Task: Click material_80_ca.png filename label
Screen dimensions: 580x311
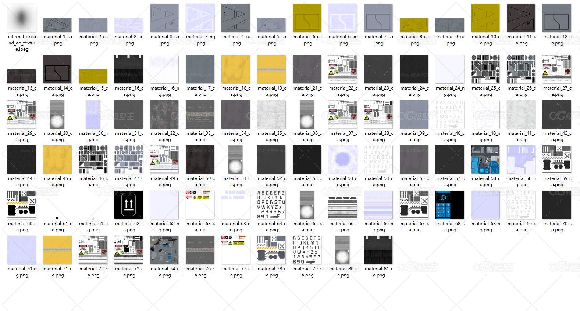Action: point(343,272)
